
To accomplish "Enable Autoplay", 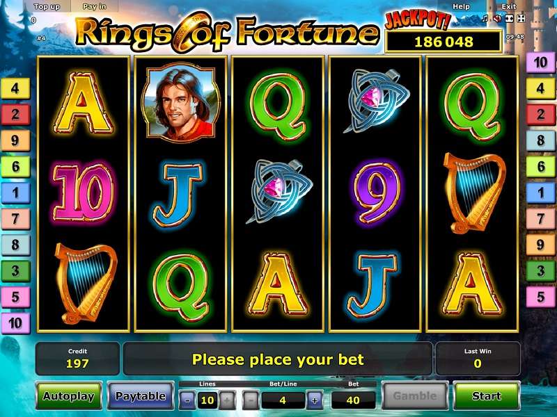I will pyautogui.click(x=68, y=395).
